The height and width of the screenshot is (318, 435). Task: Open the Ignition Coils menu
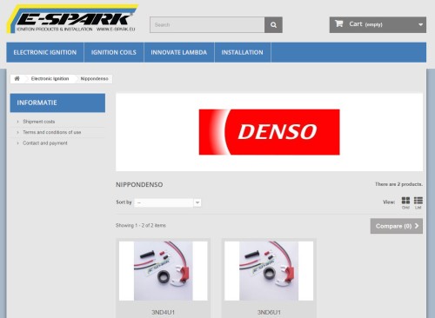pyautogui.click(x=114, y=52)
